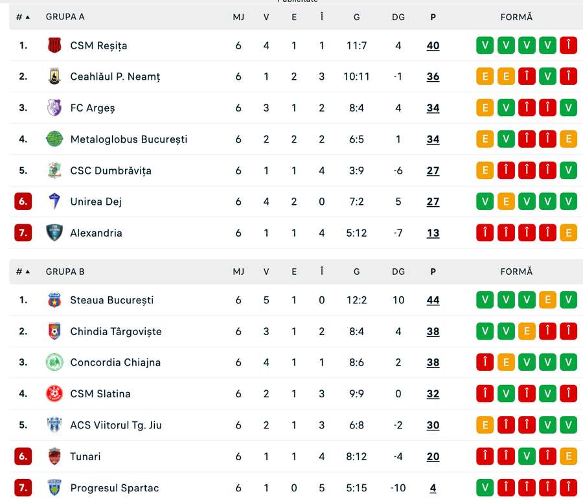This screenshot has height=503, width=583.
Task: Click the Ceahlăul P. Neamț club logo
Action: click(54, 76)
